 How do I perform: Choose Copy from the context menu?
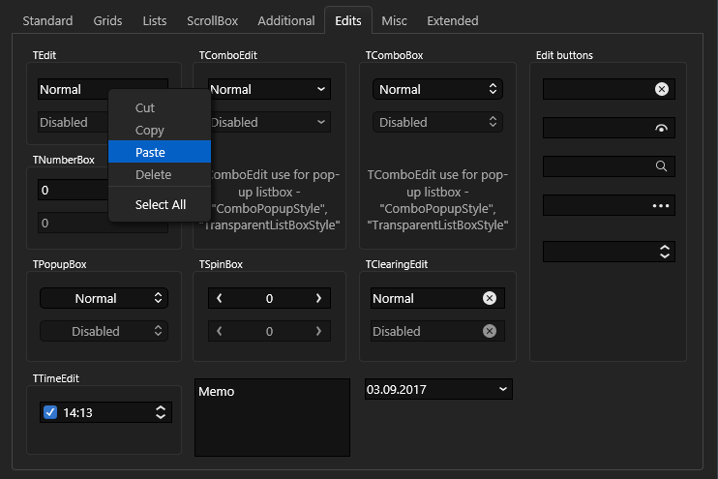pos(160,130)
